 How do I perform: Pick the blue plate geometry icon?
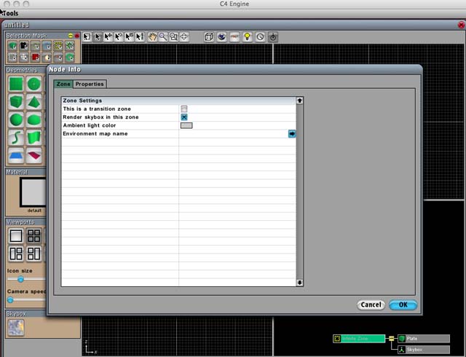(x=15, y=155)
